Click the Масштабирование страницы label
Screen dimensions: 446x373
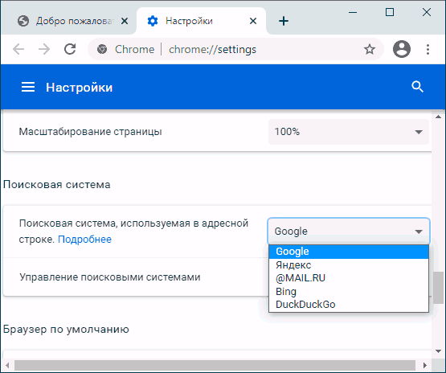(91, 132)
